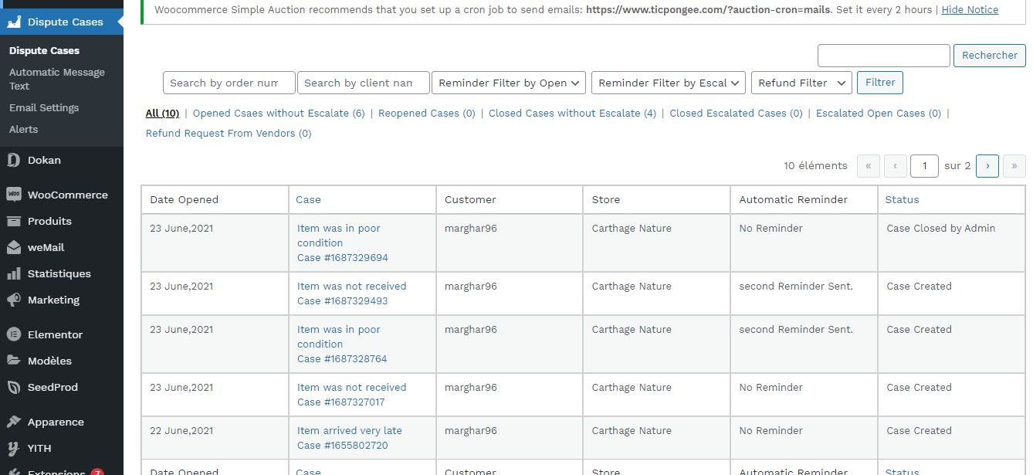The height and width of the screenshot is (475, 1033).
Task: Focus the Rechercher search box
Action: [x=884, y=56]
